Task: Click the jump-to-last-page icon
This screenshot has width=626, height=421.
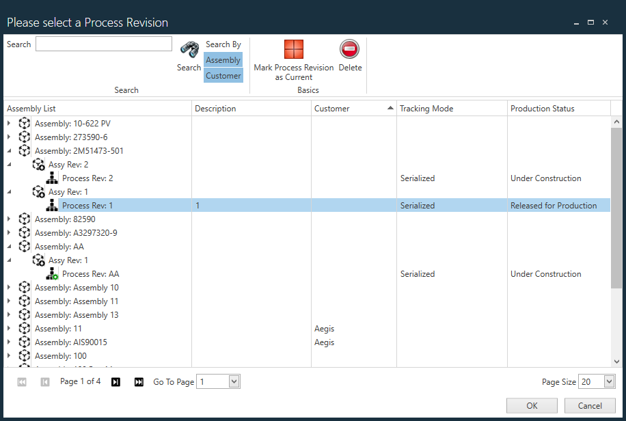Action: click(139, 381)
